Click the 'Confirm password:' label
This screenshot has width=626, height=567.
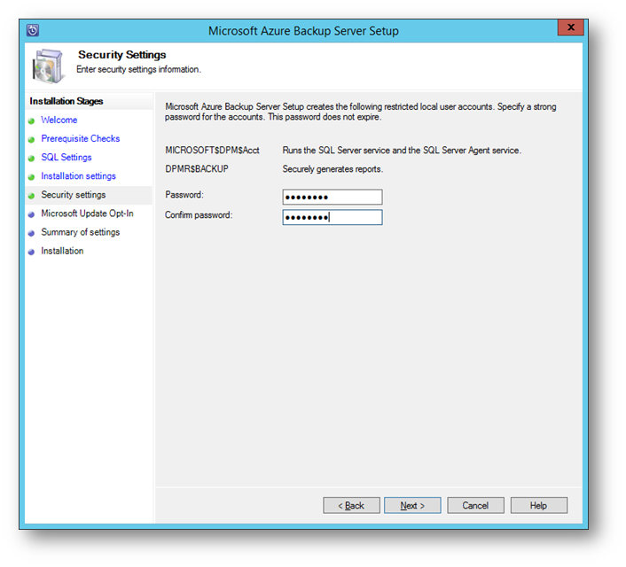[199, 215]
